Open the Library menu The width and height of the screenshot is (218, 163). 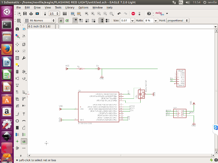pyautogui.click(x=70, y=7)
